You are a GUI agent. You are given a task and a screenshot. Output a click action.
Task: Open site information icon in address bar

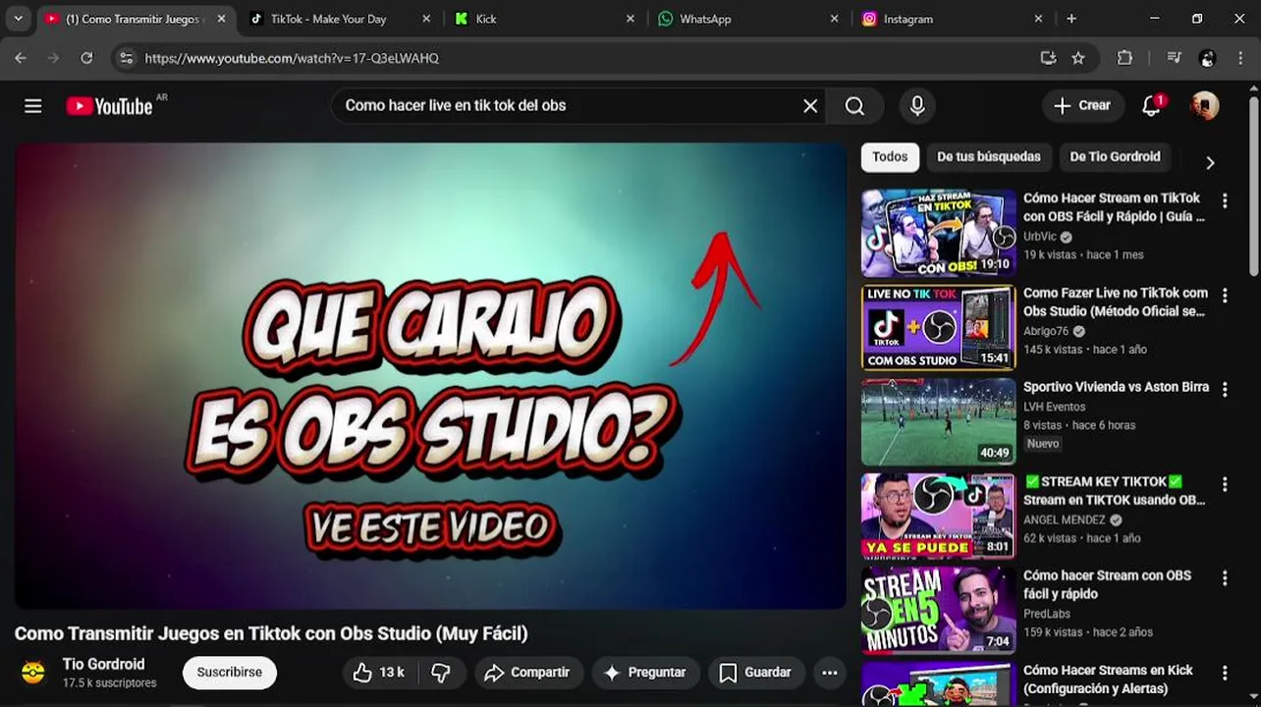(x=126, y=58)
